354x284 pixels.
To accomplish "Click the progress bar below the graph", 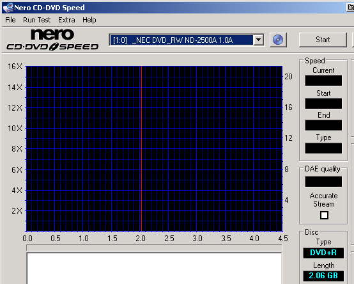I will tap(154, 248).
